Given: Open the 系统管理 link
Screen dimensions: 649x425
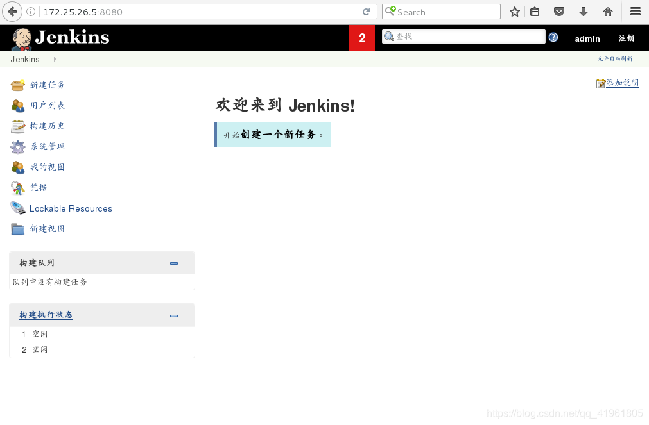Looking at the screenshot, I should click(48, 146).
